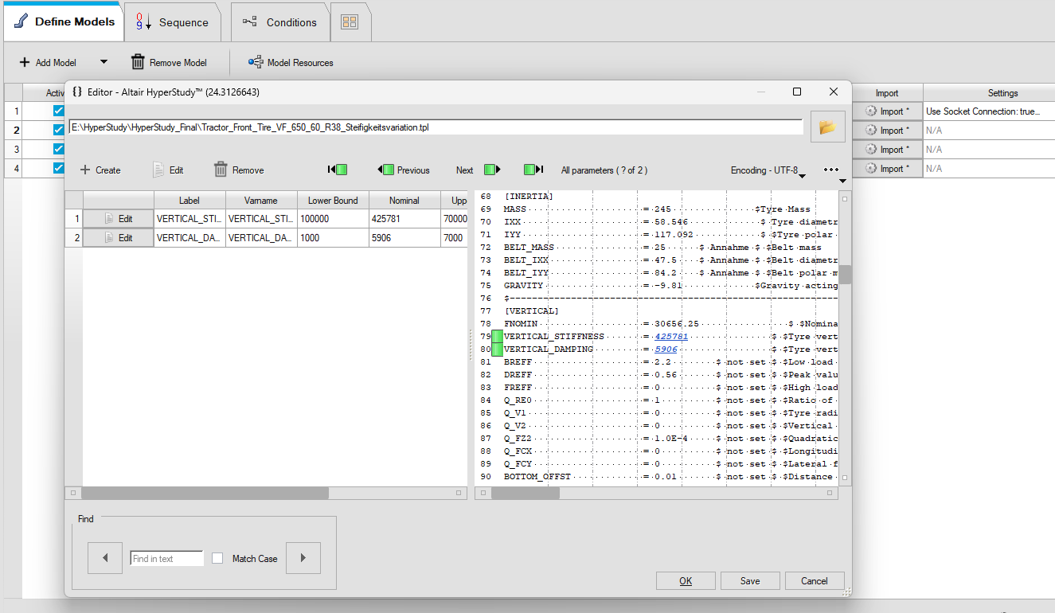Jump to the first parameter marker
Image resolution: width=1055 pixels, height=613 pixels.
point(338,170)
